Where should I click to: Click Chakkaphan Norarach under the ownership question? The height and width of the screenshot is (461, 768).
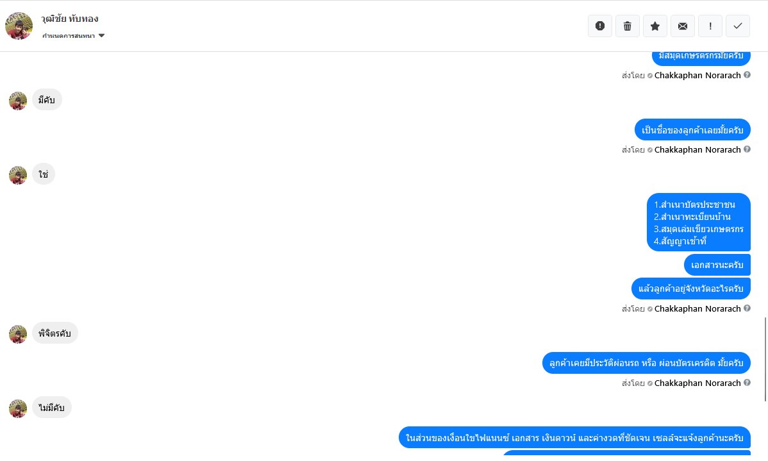pos(697,150)
